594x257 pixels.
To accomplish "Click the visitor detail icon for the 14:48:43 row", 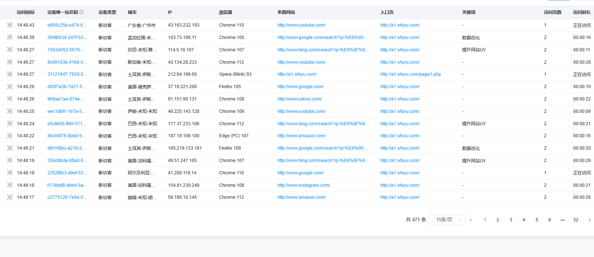I will pyautogui.click(x=10, y=25).
